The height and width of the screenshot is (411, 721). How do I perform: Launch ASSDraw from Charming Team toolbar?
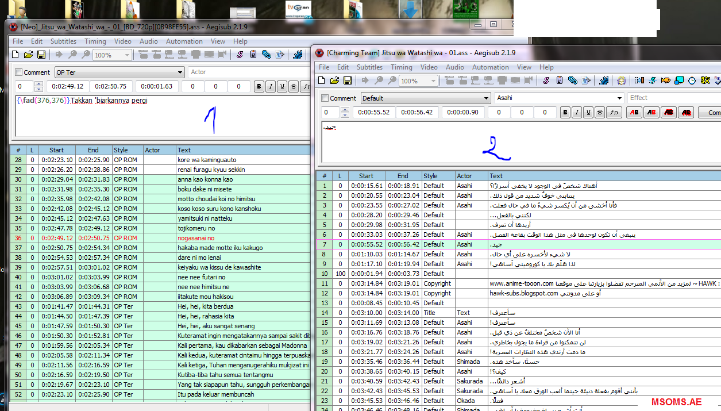pyautogui.click(x=620, y=80)
